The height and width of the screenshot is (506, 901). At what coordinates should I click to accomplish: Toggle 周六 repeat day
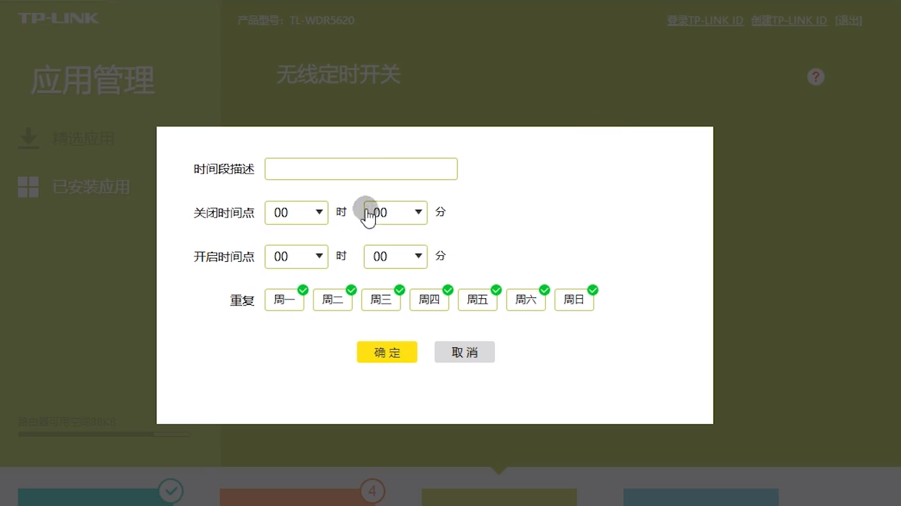[x=526, y=299]
